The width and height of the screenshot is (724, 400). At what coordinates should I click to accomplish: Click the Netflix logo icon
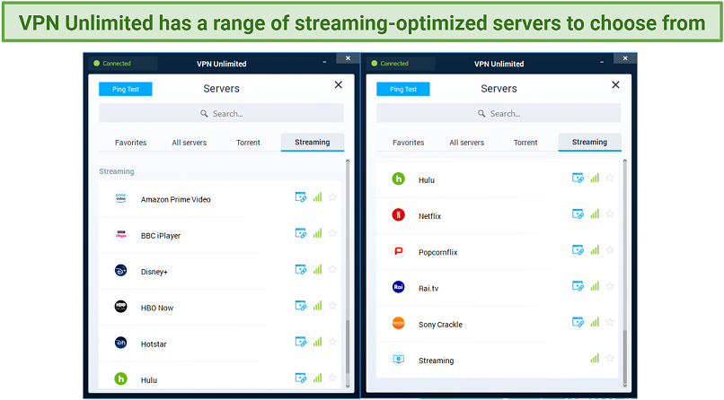(398, 214)
